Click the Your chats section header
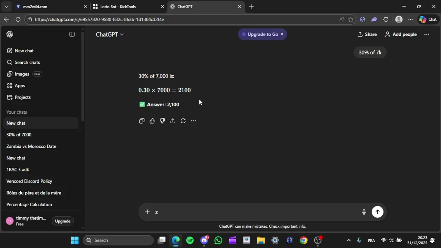 (x=17, y=112)
